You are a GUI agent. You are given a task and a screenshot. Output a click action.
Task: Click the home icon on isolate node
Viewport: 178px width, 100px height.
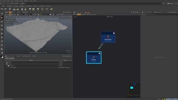tap(100, 53)
